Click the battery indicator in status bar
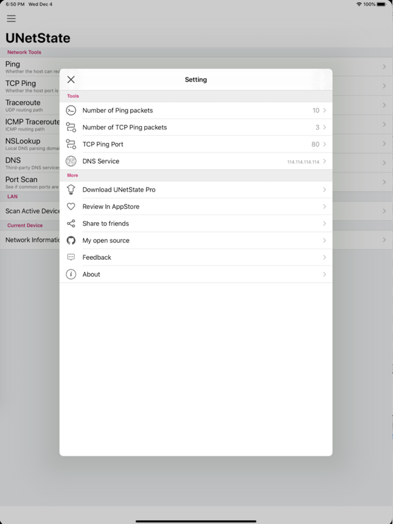This screenshot has width=393, height=524. [381, 4]
